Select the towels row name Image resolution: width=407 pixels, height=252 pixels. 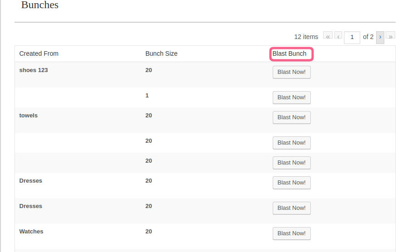pos(29,116)
